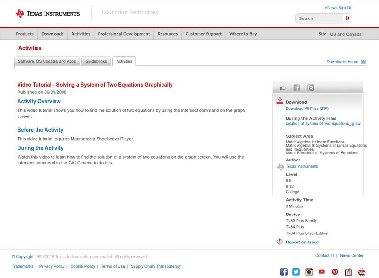
Task: Open the footer Facebook icon
Action: tap(284, 272)
